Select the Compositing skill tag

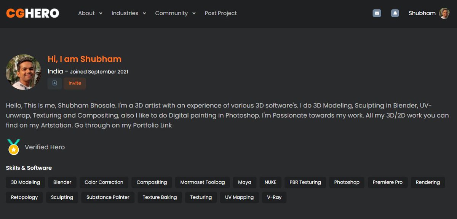(152, 182)
